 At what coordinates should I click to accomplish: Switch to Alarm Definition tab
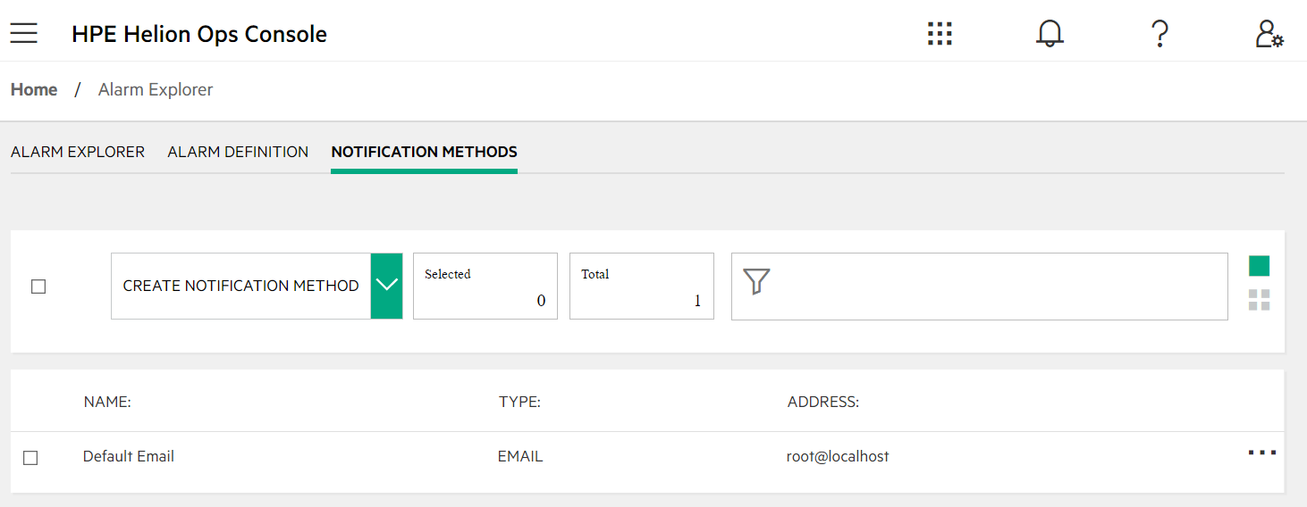[x=238, y=152]
